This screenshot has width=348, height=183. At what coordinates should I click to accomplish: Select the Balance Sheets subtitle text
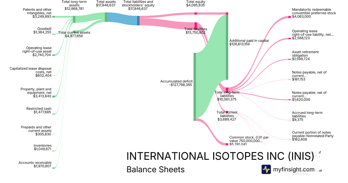coord(155,169)
